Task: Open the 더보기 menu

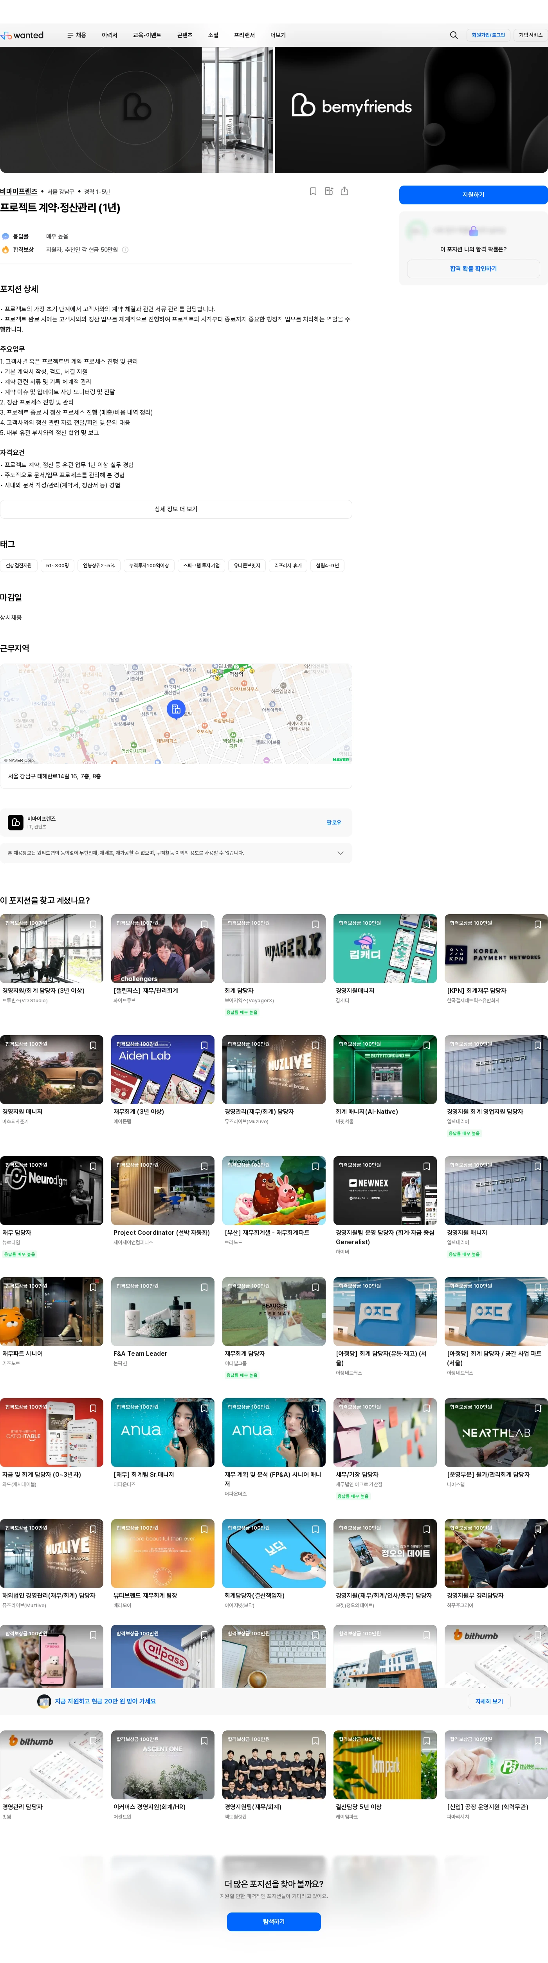Action: click(278, 35)
